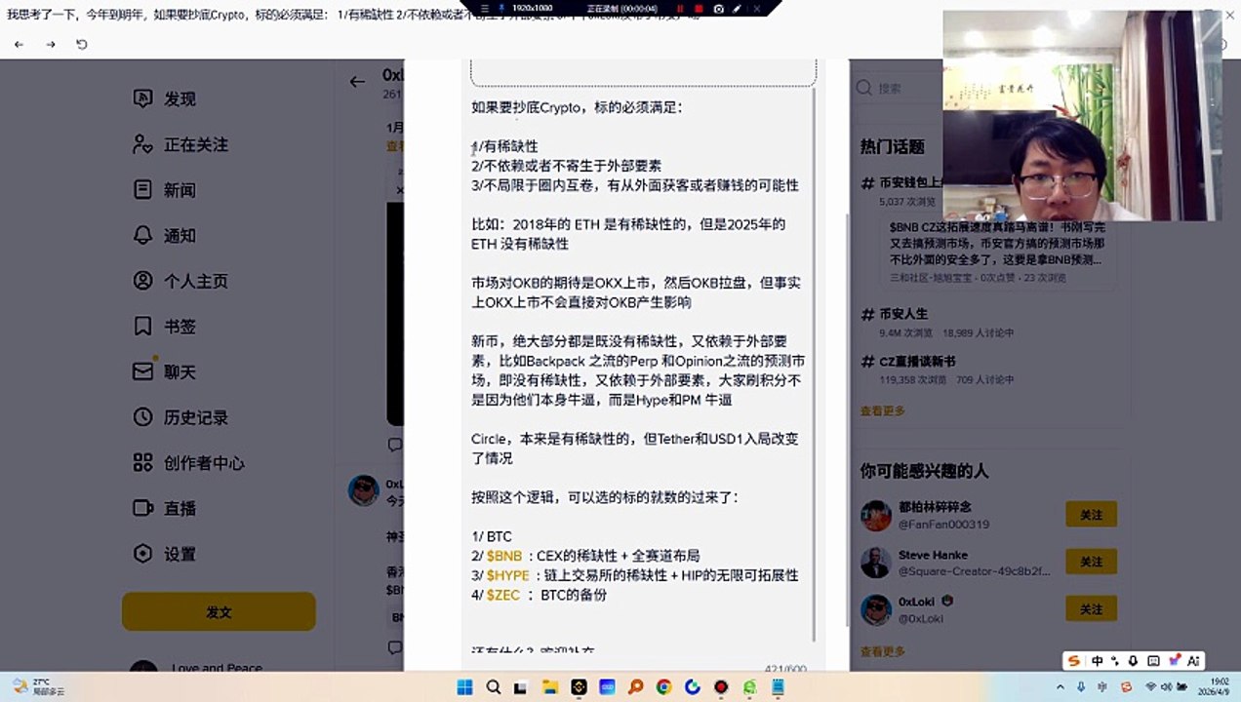The image size is (1241, 702).
Task: Click the 发文 post button
Action: [x=219, y=611]
